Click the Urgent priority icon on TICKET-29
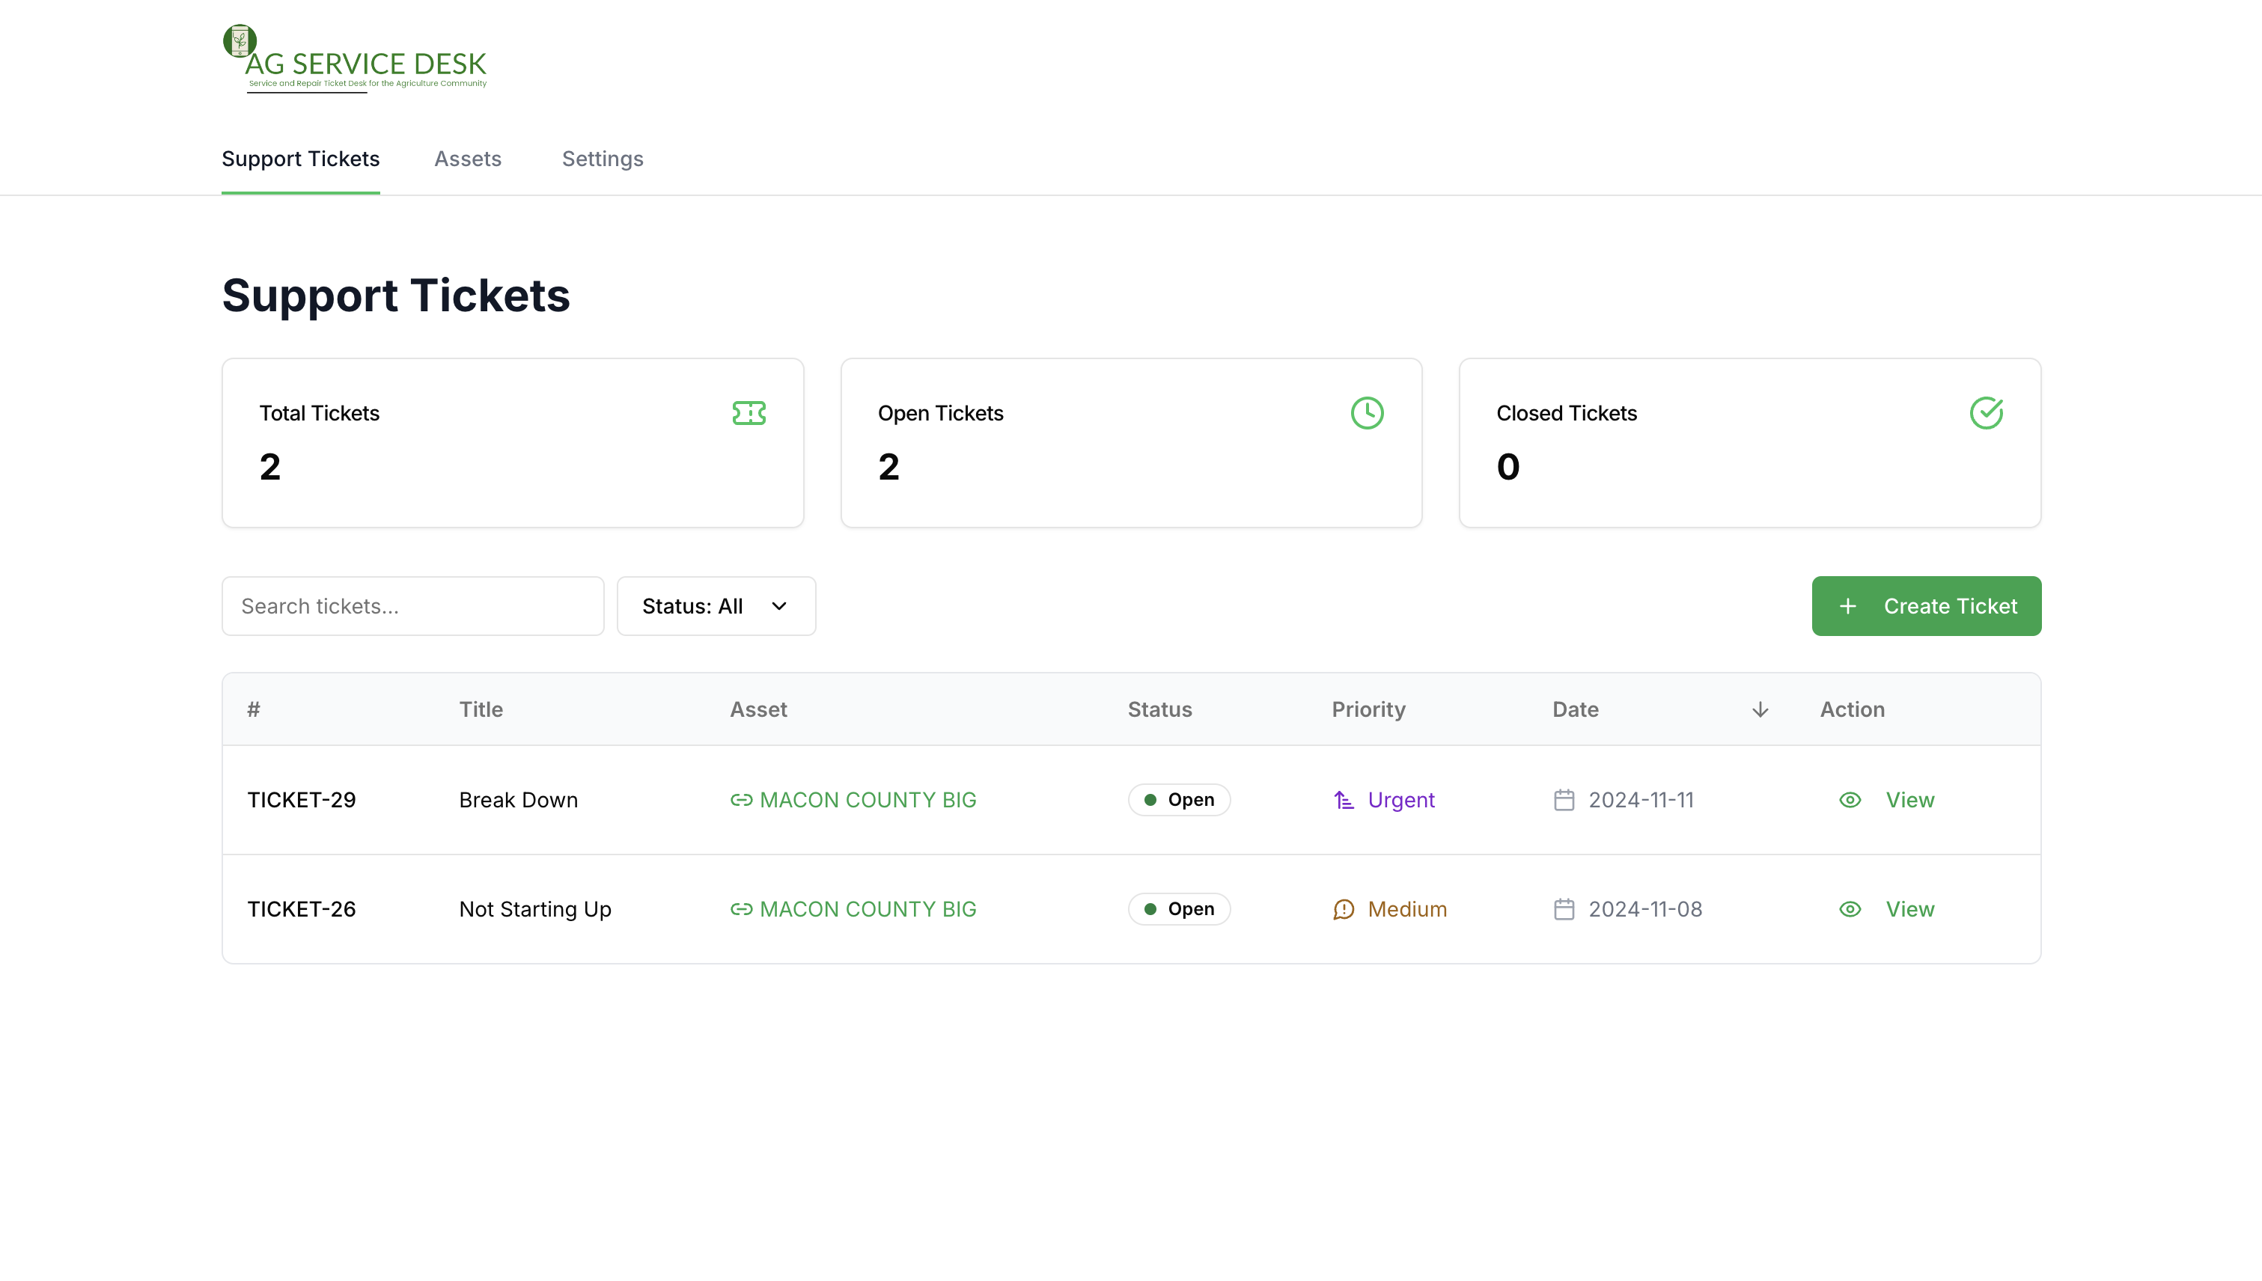This screenshot has height=1281, width=2262. tap(1344, 800)
